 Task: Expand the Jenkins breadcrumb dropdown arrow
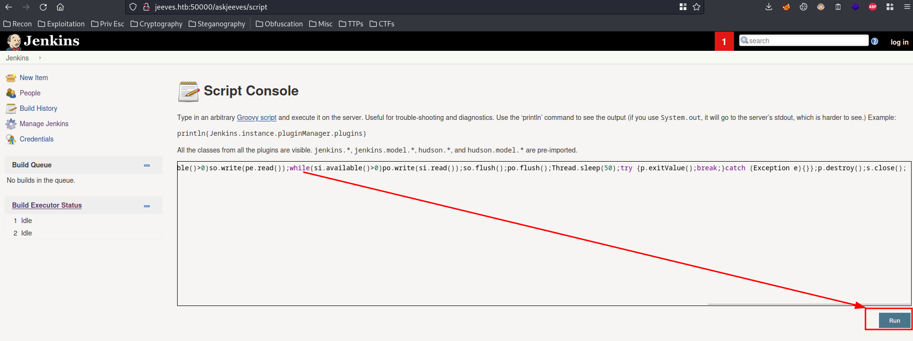40,58
